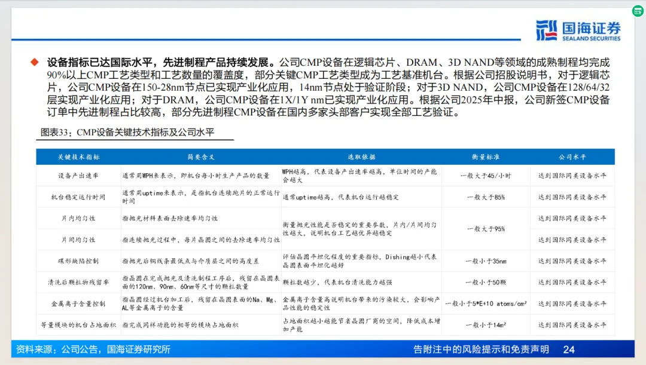Click the description 指抛光材料表面去除速率均匀性
The width and height of the screenshot is (646, 365).
pos(170,218)
